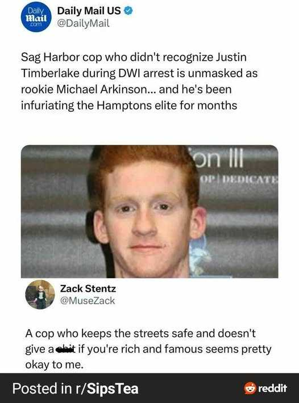
Task: Click the Zack Stentz display name
Action: (88, 289)
